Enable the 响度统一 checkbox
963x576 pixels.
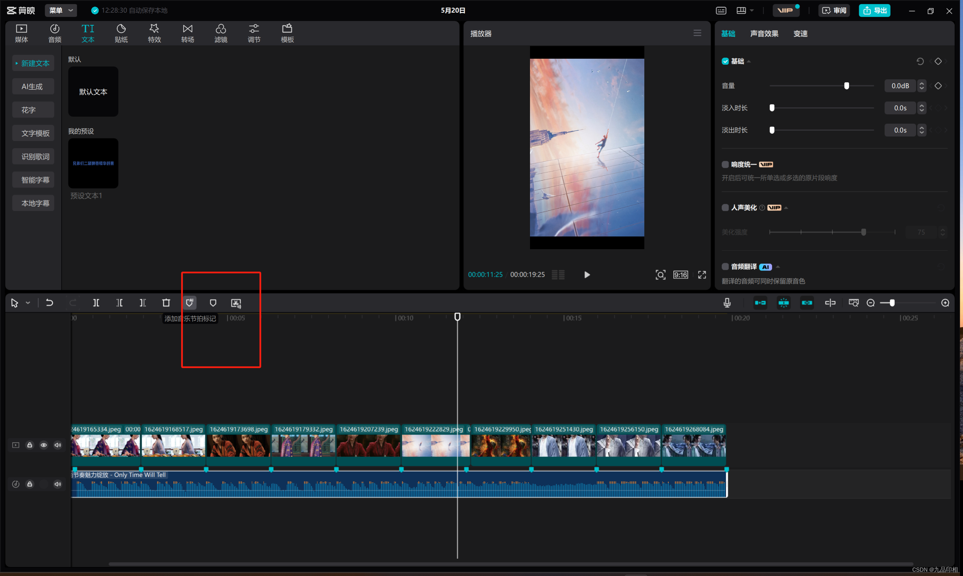(725, 164)
